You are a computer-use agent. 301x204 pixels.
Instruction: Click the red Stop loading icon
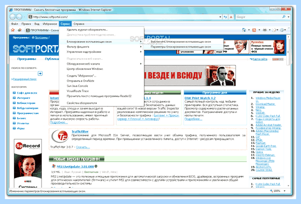coord(231,17)
